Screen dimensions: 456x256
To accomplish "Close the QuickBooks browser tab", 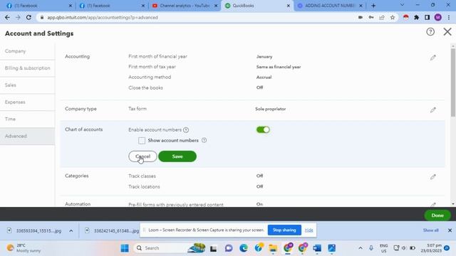I will [x=288, y=6].
